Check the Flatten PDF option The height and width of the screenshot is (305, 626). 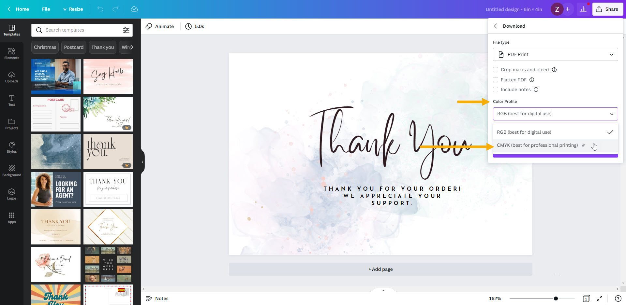(x=496, y=80)
